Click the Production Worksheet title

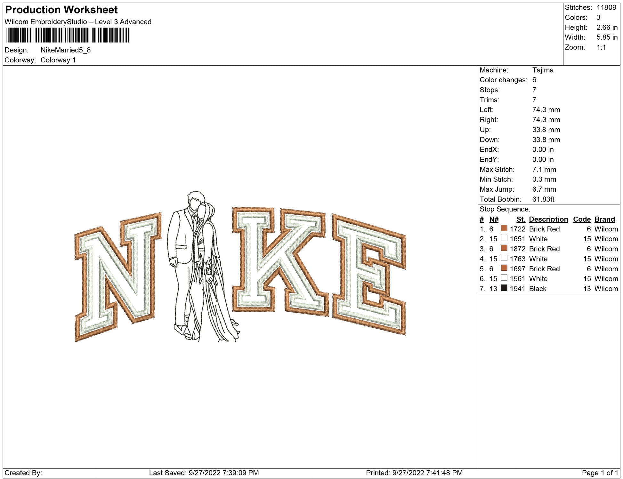(61, 10)
